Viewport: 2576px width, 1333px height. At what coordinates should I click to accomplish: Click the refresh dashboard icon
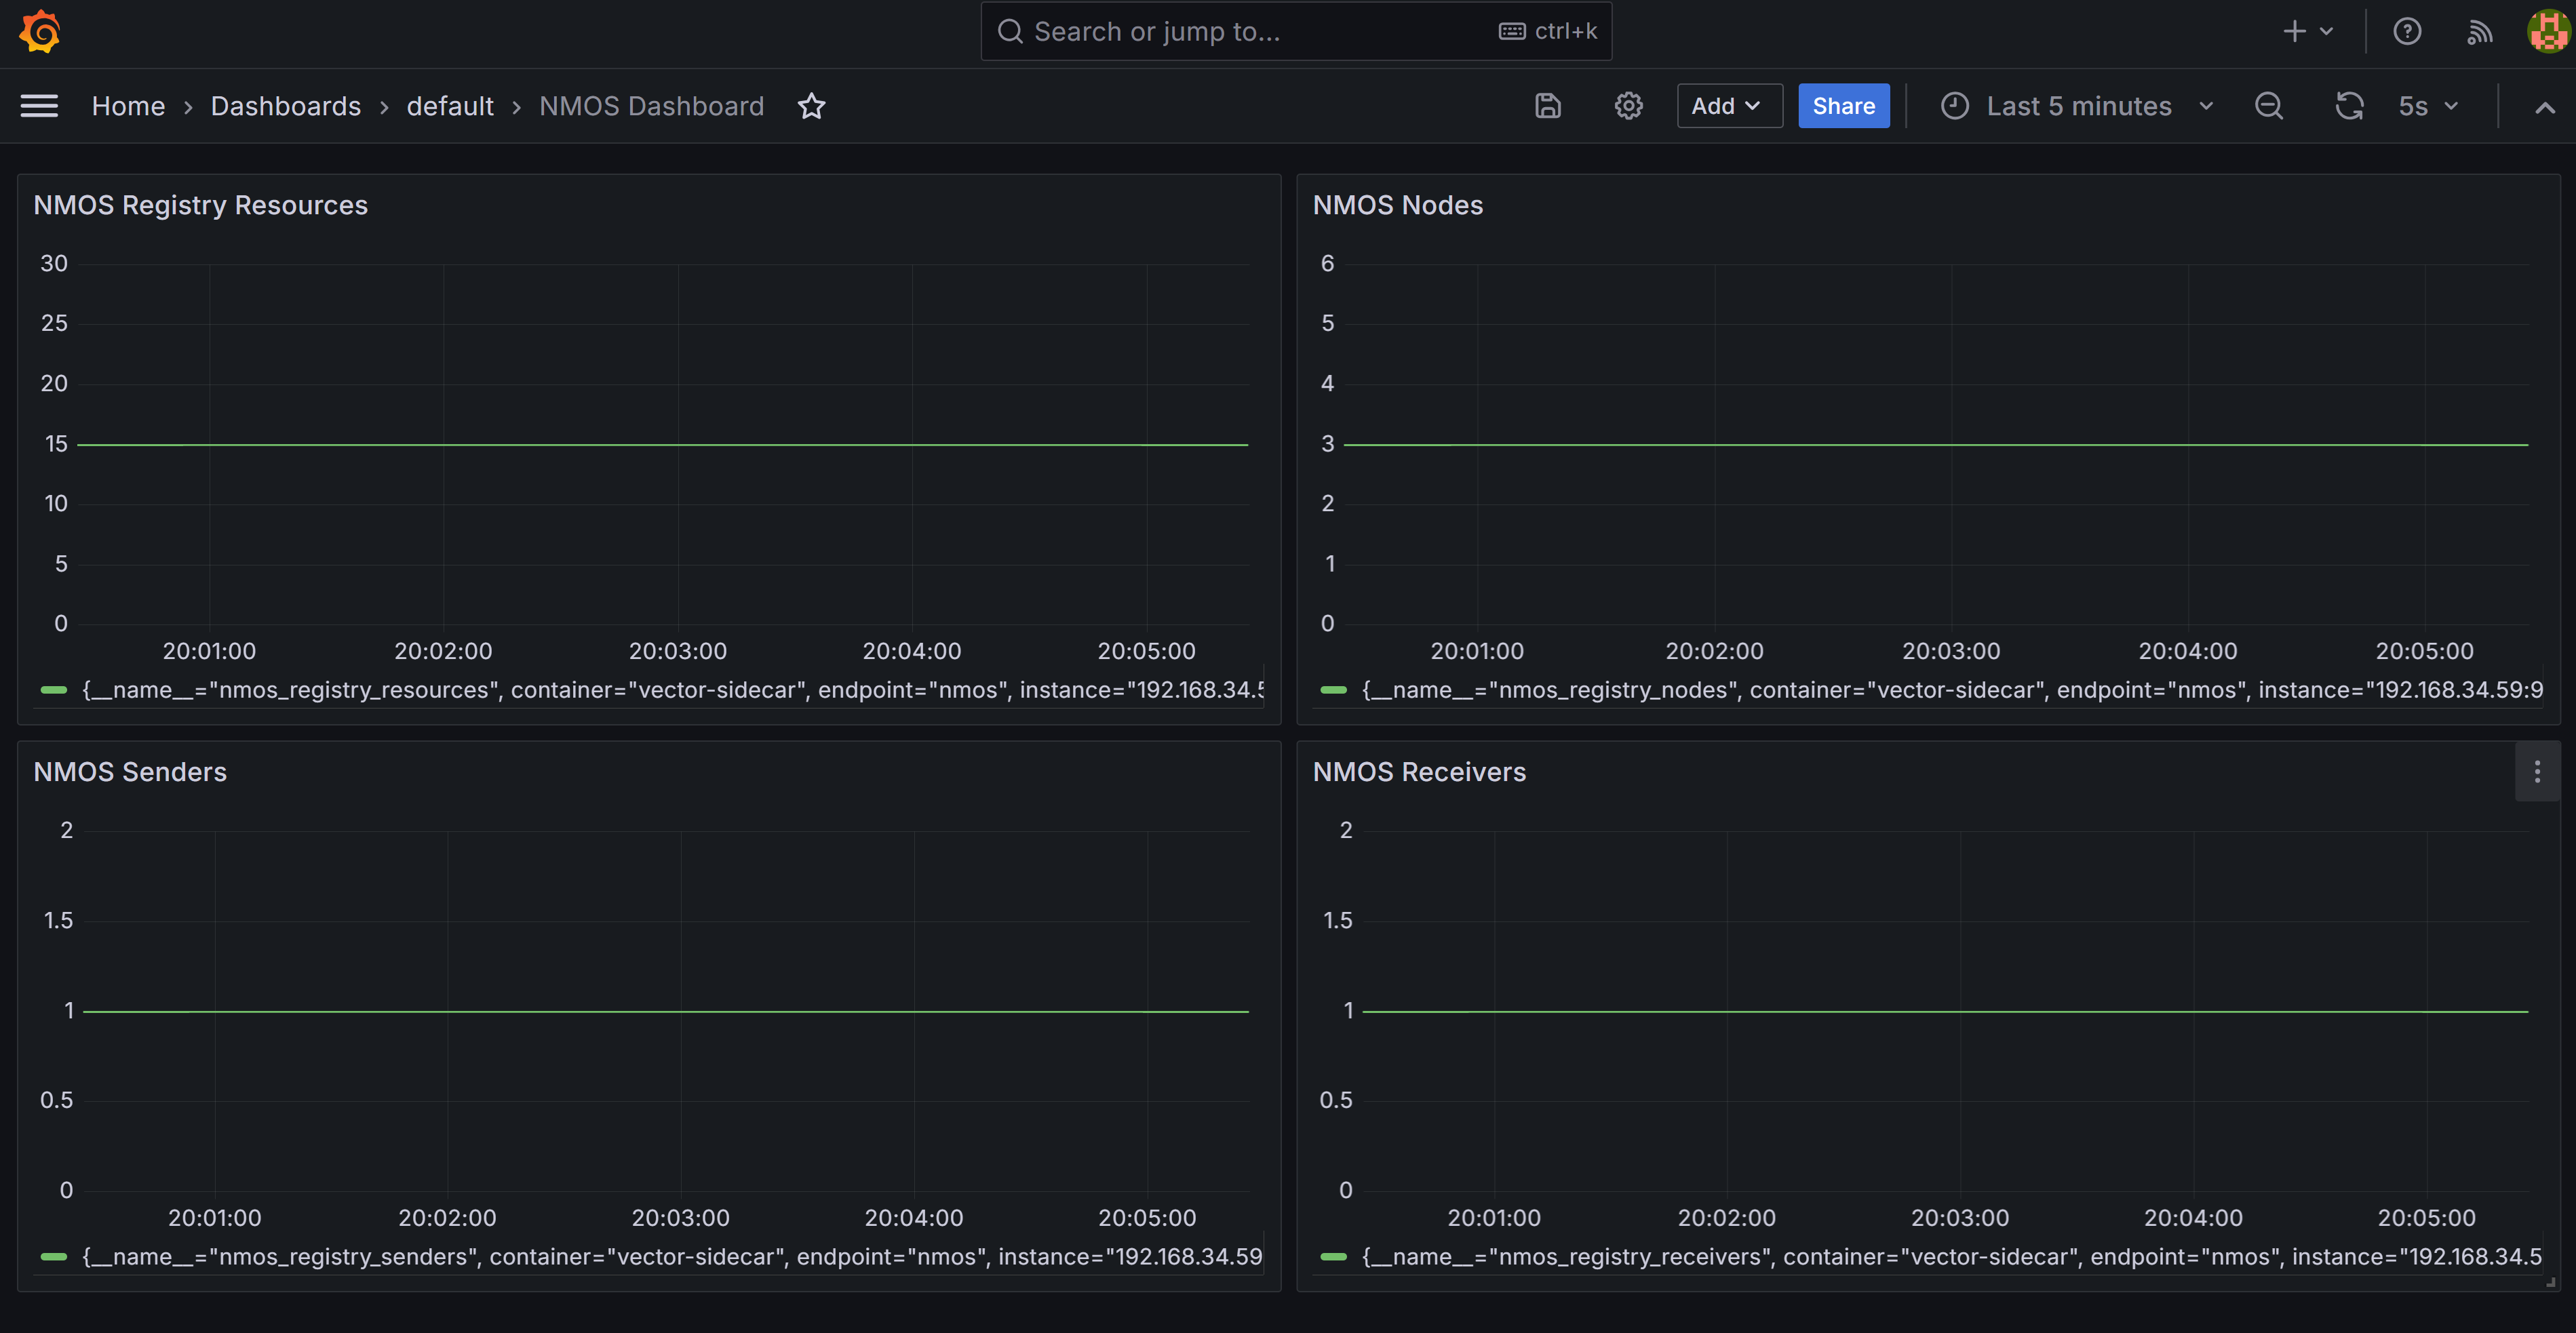coord(2349,106)
